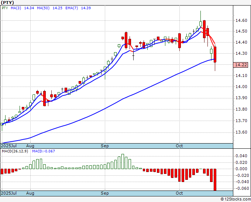Click the 0.000 MACD axis label
Image resolution: width=251 pixels, height=202 pixels.
tap(241, 169)
